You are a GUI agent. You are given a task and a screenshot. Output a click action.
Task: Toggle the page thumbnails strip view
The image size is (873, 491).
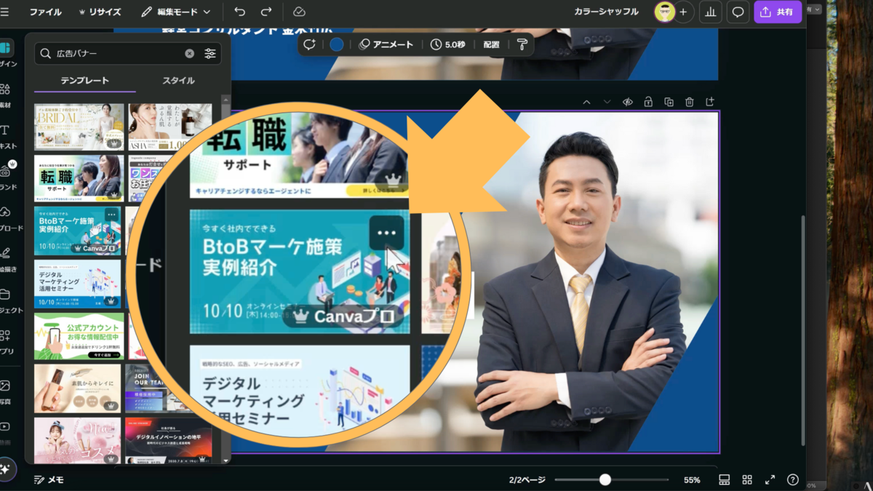[724, 480]
